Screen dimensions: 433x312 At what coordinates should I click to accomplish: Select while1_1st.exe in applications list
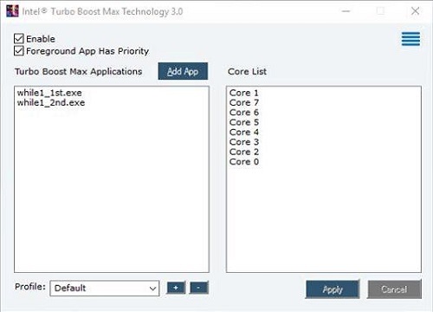pos(49,93)
